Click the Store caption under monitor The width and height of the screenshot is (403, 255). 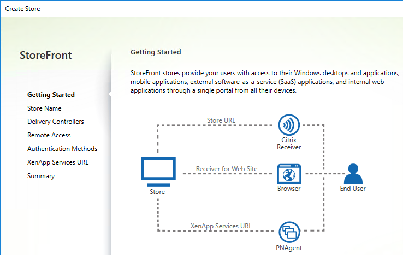157,192
